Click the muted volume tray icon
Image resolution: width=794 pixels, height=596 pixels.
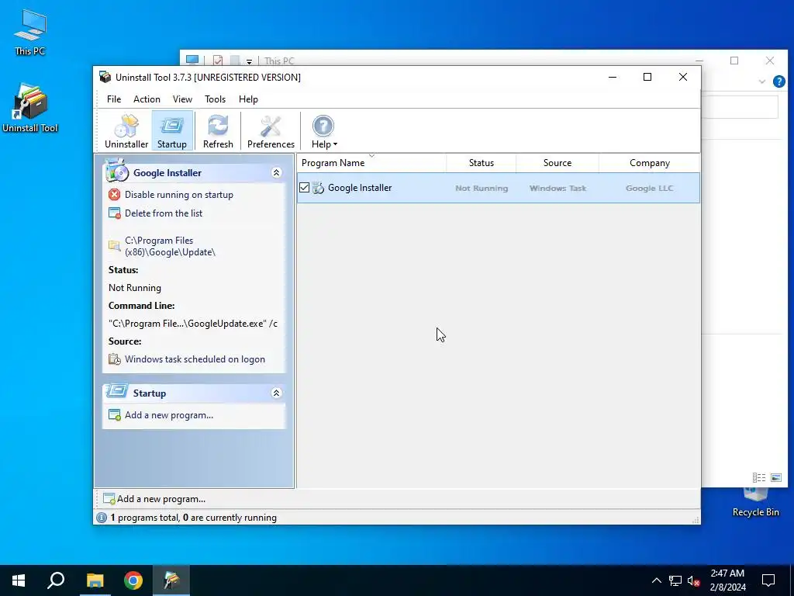[x=694, y=580]
